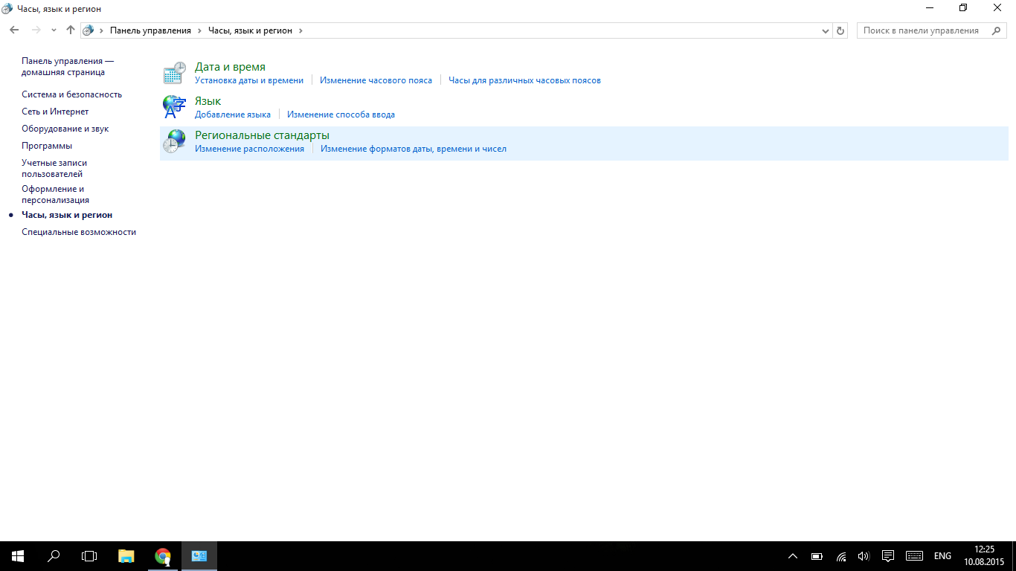This screenshot has height=571, width=1016.
Task: Click the Язык language globe icon
Action: click(174, 107)
